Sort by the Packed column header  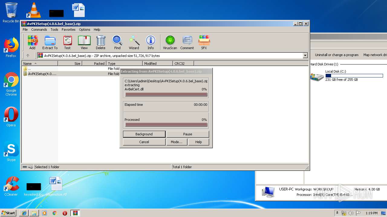click(x=94, y=63)
